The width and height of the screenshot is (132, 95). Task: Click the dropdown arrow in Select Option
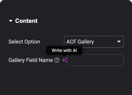tap(119, 42)
